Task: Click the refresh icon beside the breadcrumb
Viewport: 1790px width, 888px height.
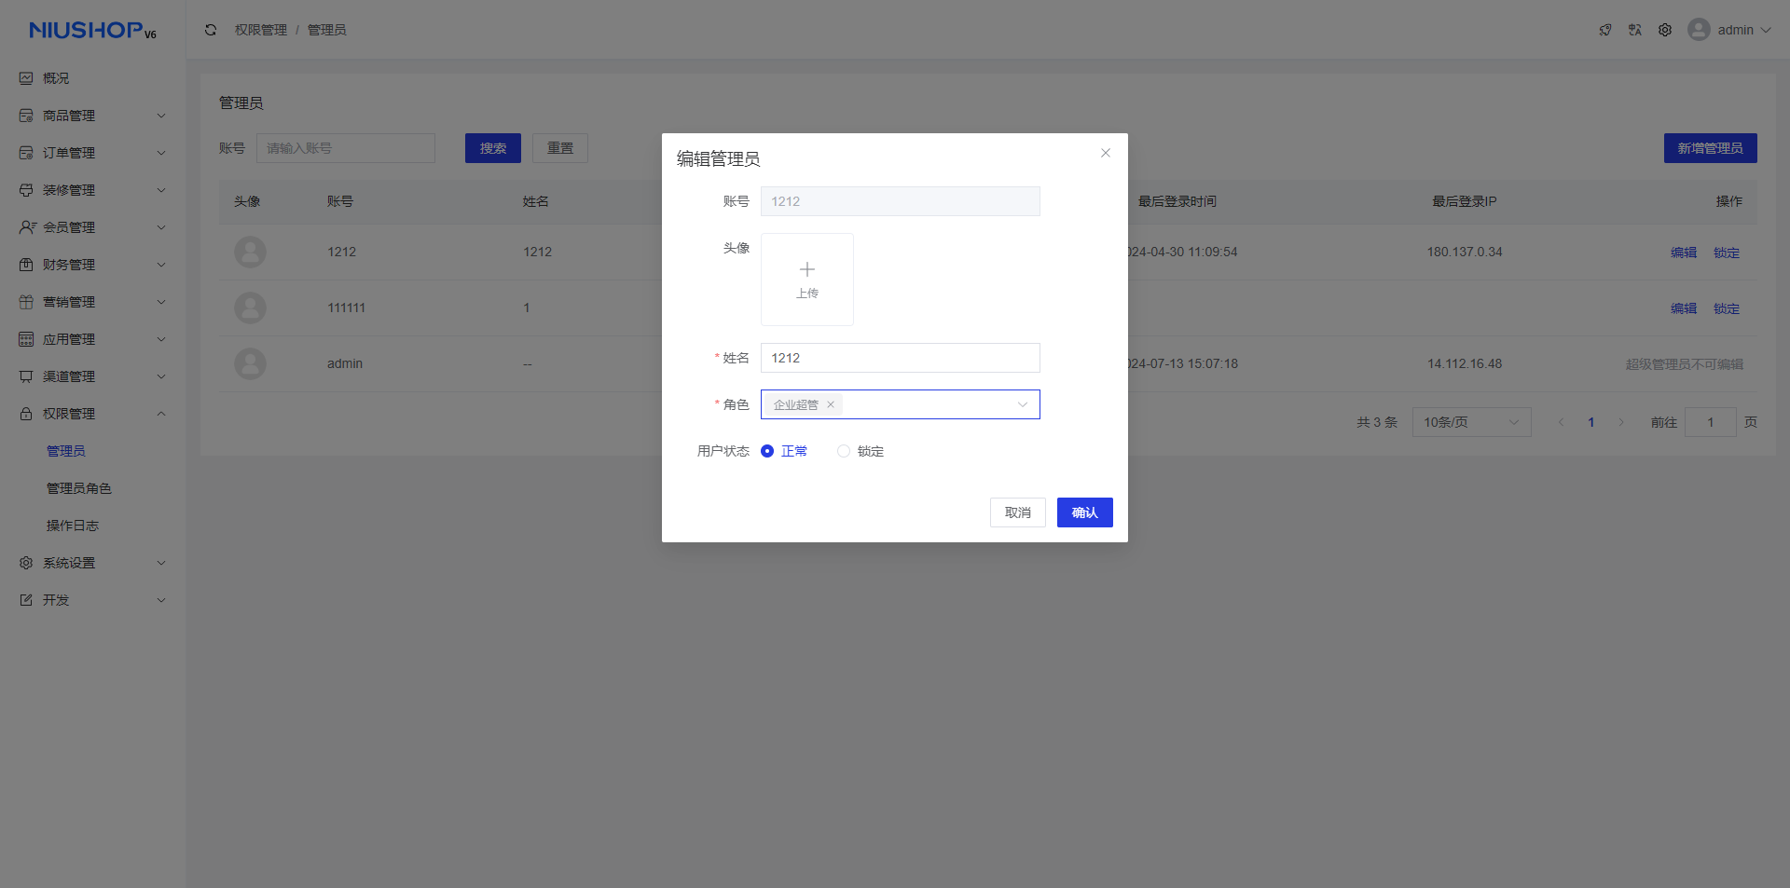Action: coord(211,30)
